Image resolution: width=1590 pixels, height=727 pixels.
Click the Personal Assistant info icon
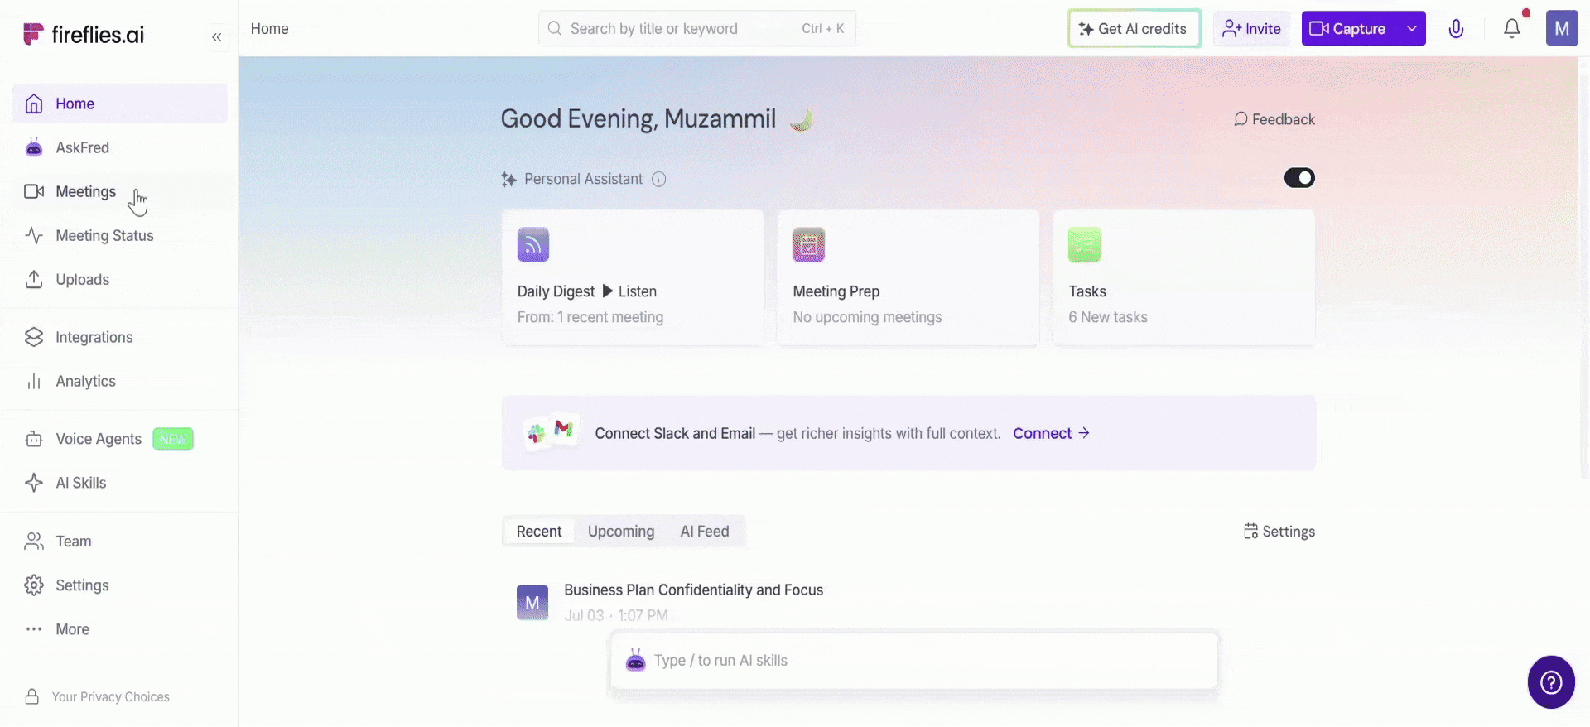[x=659, y=179]
